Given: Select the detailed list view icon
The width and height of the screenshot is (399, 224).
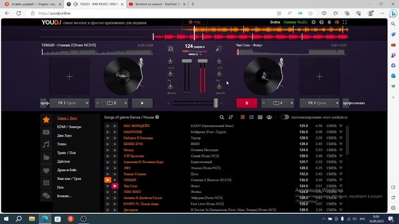Looking at the screenshot, I should 251,117.
